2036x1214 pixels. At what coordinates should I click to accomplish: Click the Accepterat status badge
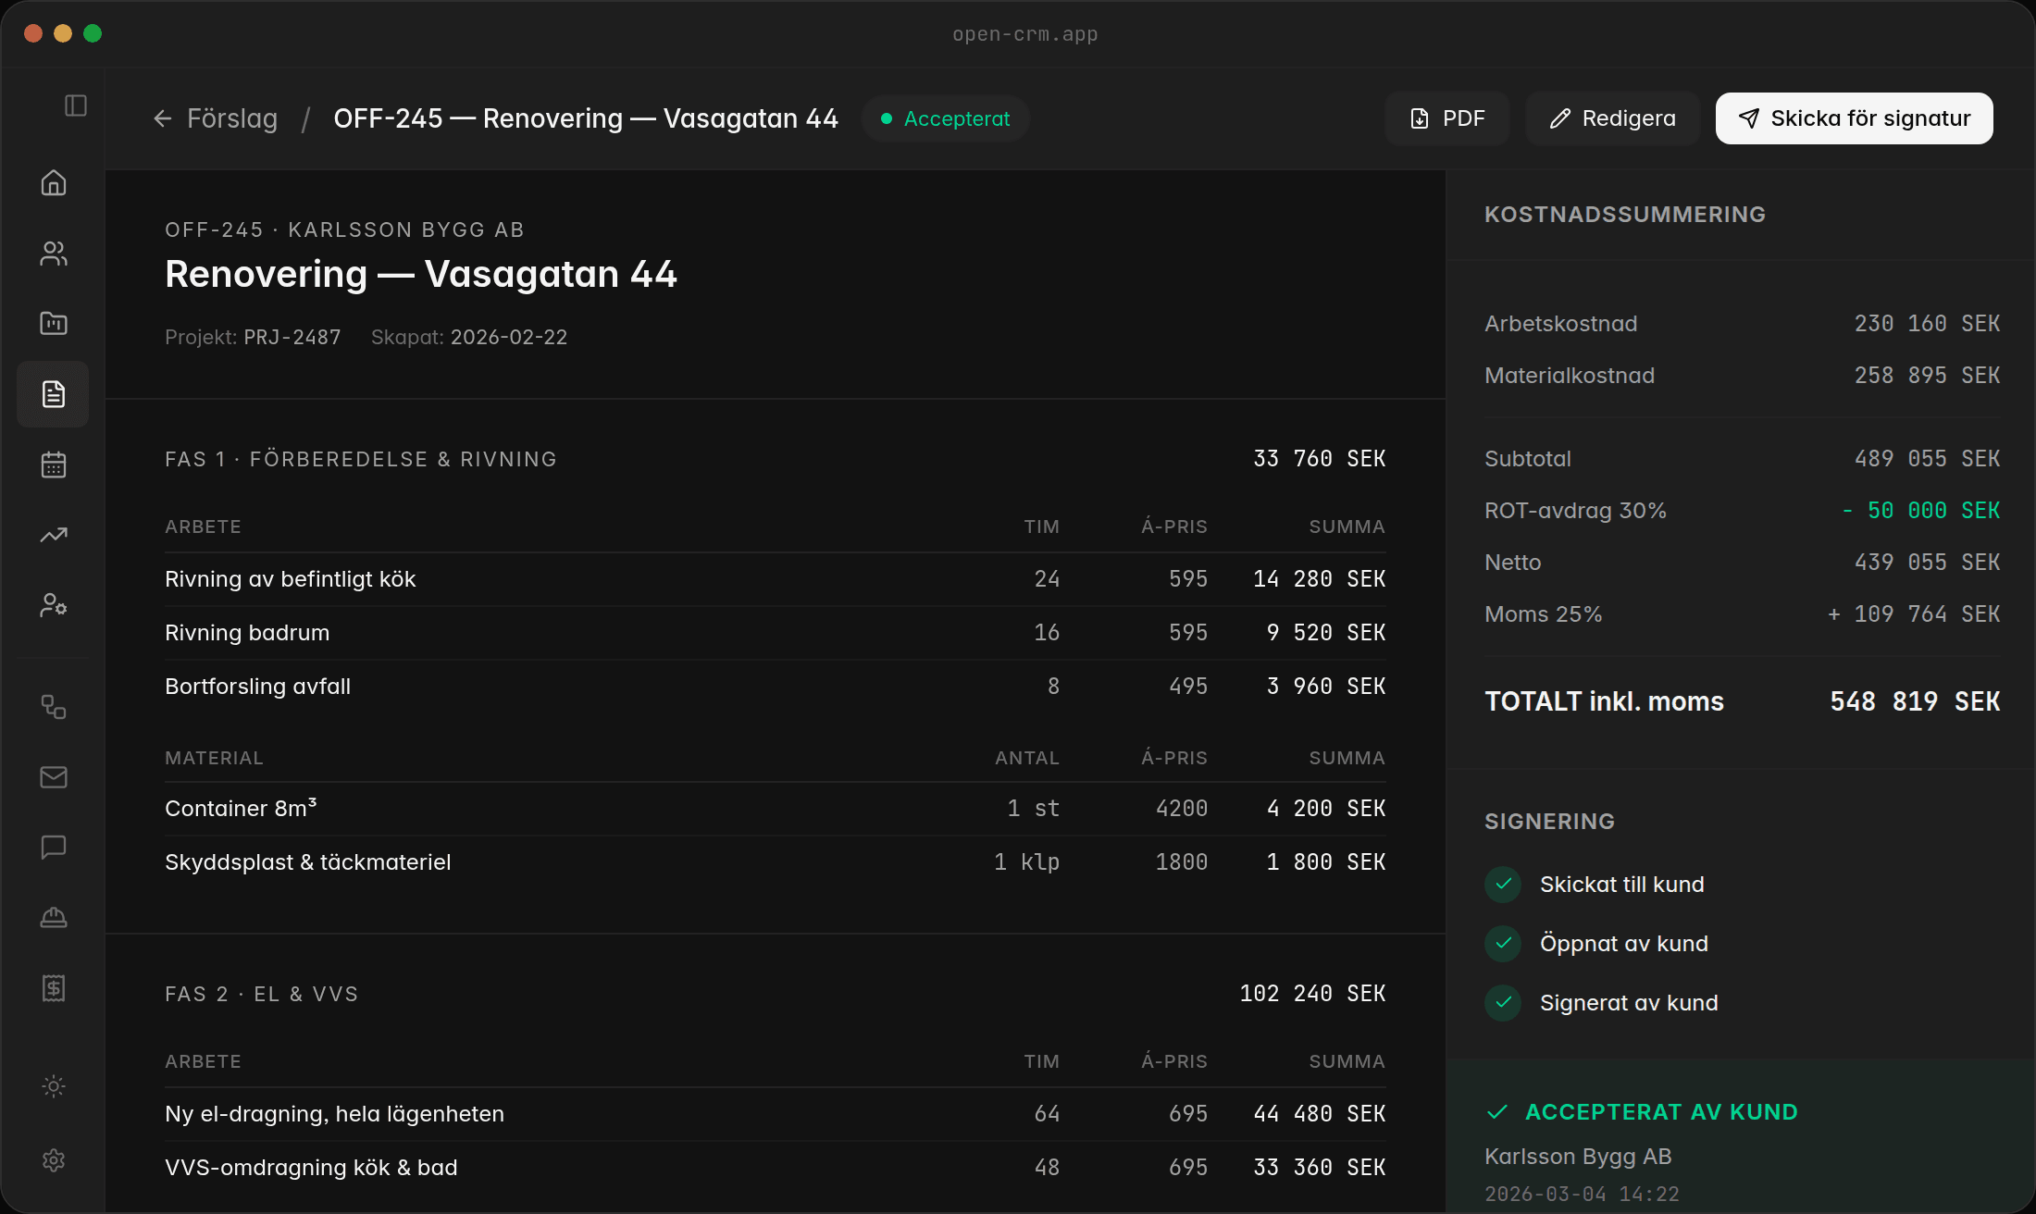(946, 118)
